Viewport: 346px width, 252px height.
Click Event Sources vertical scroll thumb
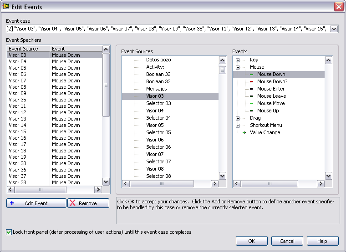coord(223,71)
